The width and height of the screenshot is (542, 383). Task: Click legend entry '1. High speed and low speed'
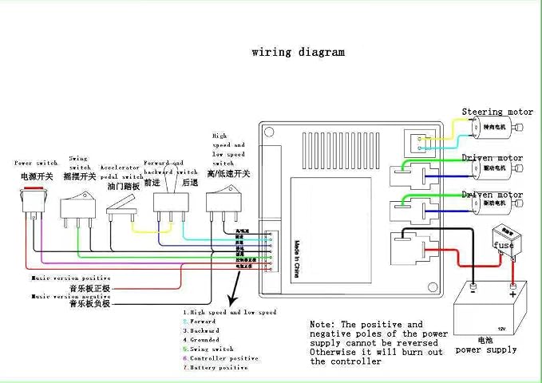(230, 312)
